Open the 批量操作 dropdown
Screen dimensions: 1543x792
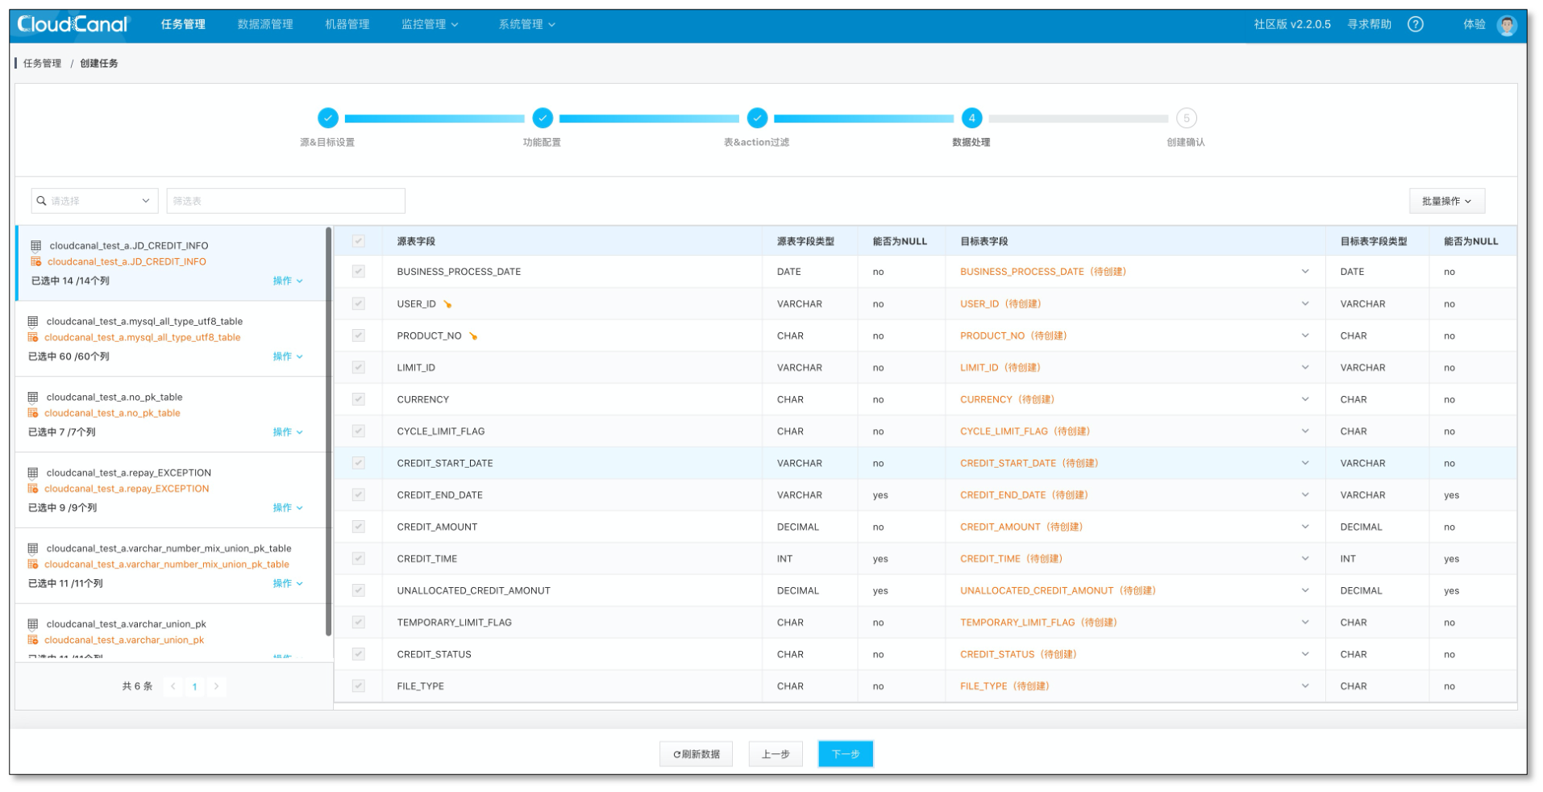1446,201
